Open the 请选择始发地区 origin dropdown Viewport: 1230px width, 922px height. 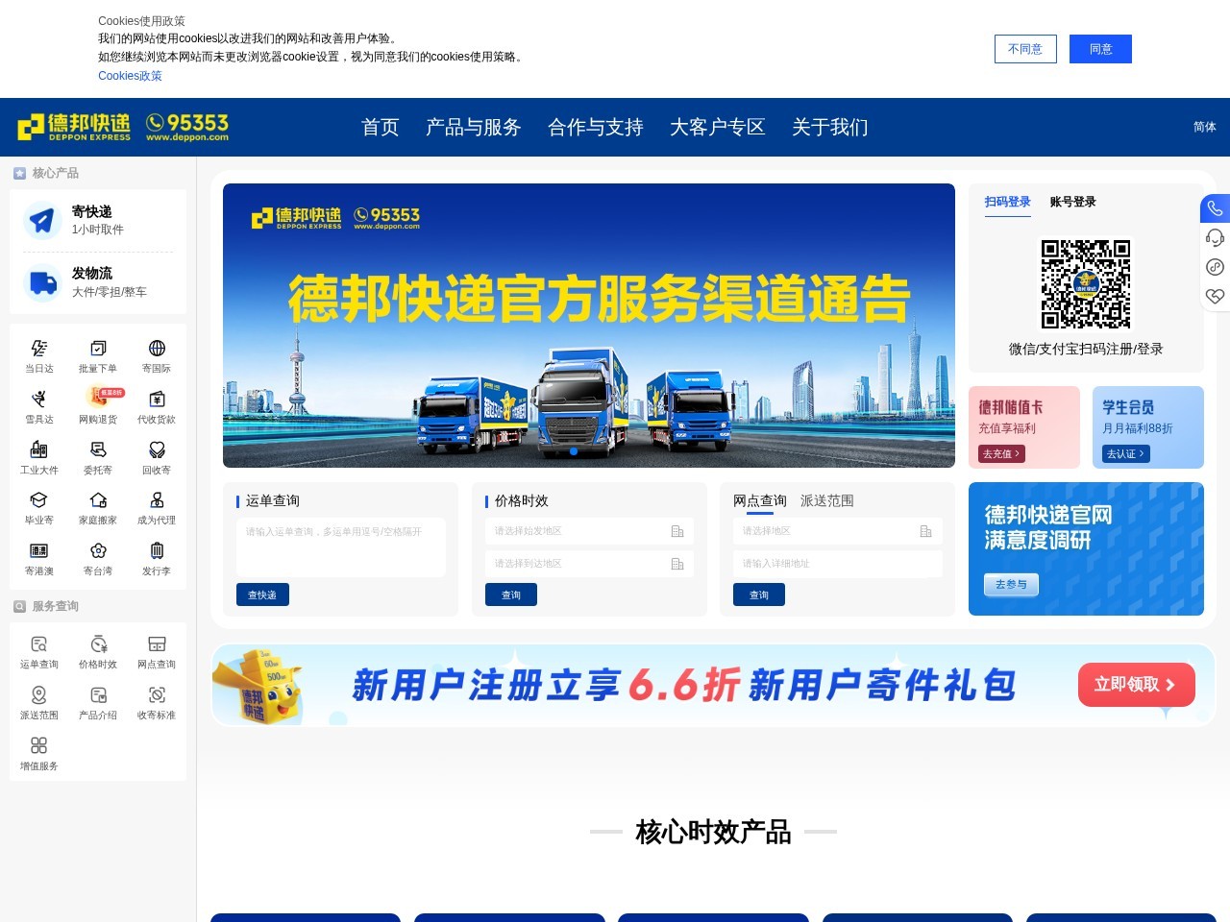point(589,531)
